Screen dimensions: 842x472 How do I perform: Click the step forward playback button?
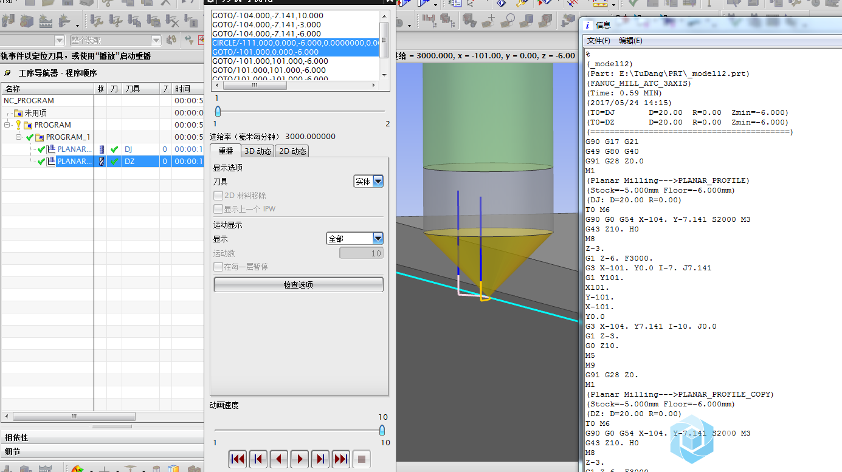point(320,459)
